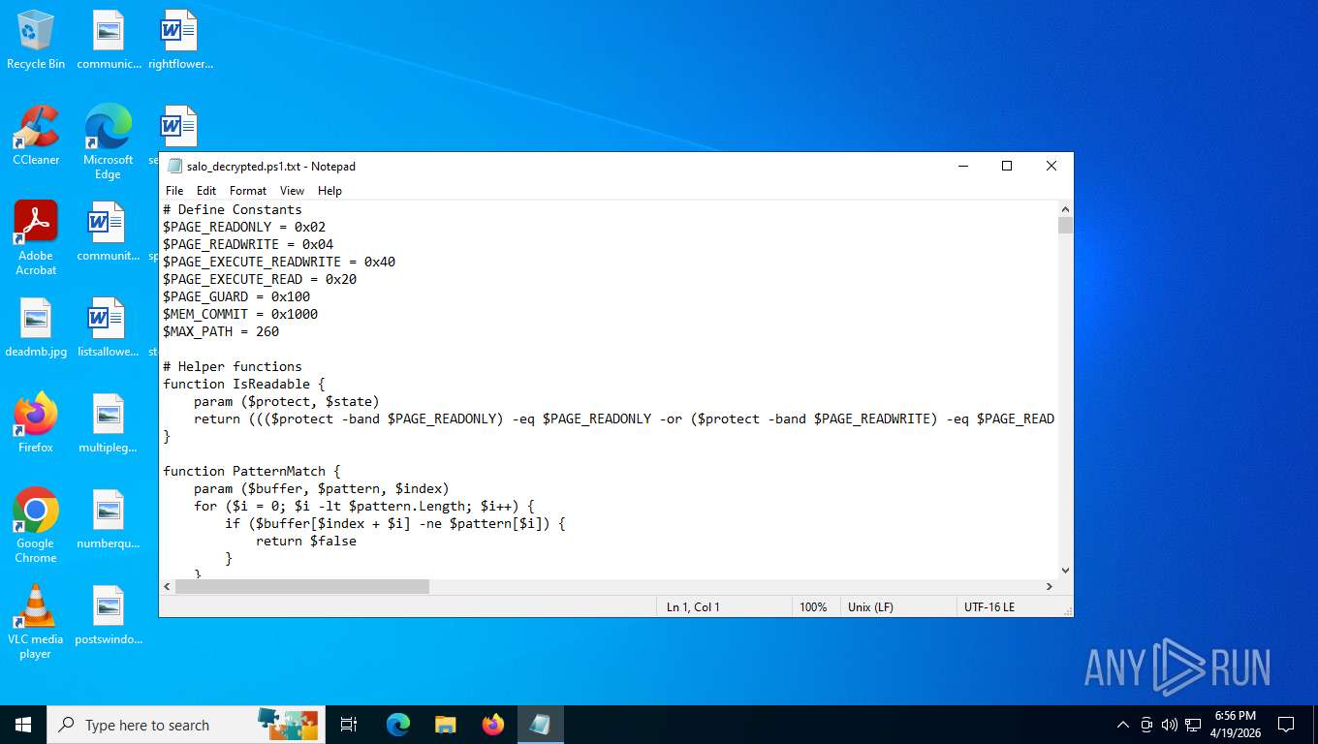
Task: Select the deadmb.jpg file icon
Action: tap(36, 327)
